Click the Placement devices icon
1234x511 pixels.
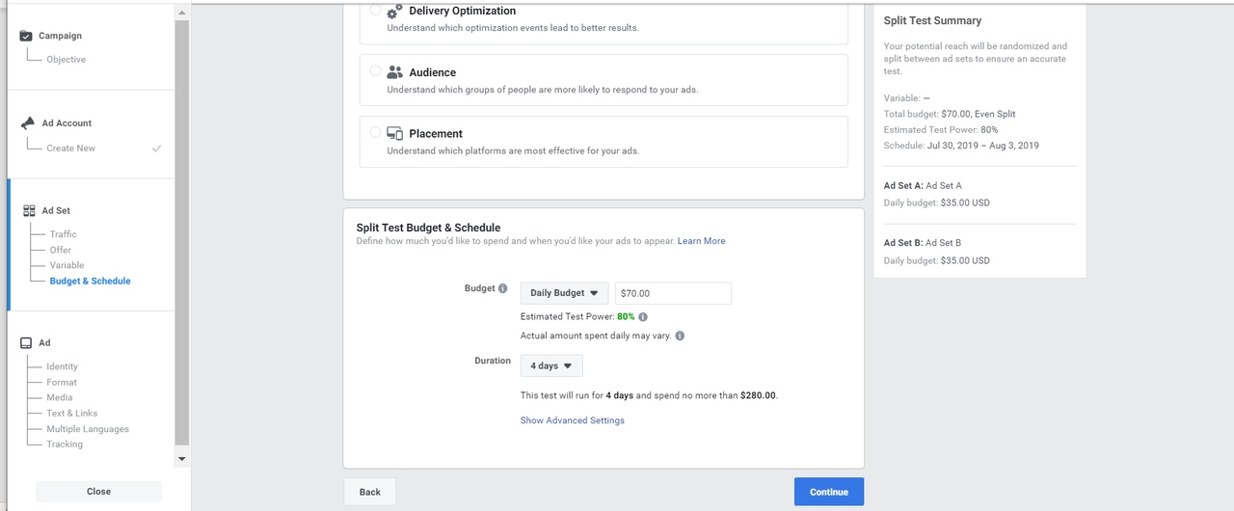[x=394, y=134]
